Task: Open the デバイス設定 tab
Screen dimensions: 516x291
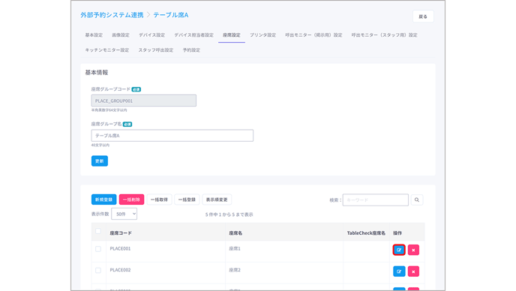Action: tap(151, 35)
